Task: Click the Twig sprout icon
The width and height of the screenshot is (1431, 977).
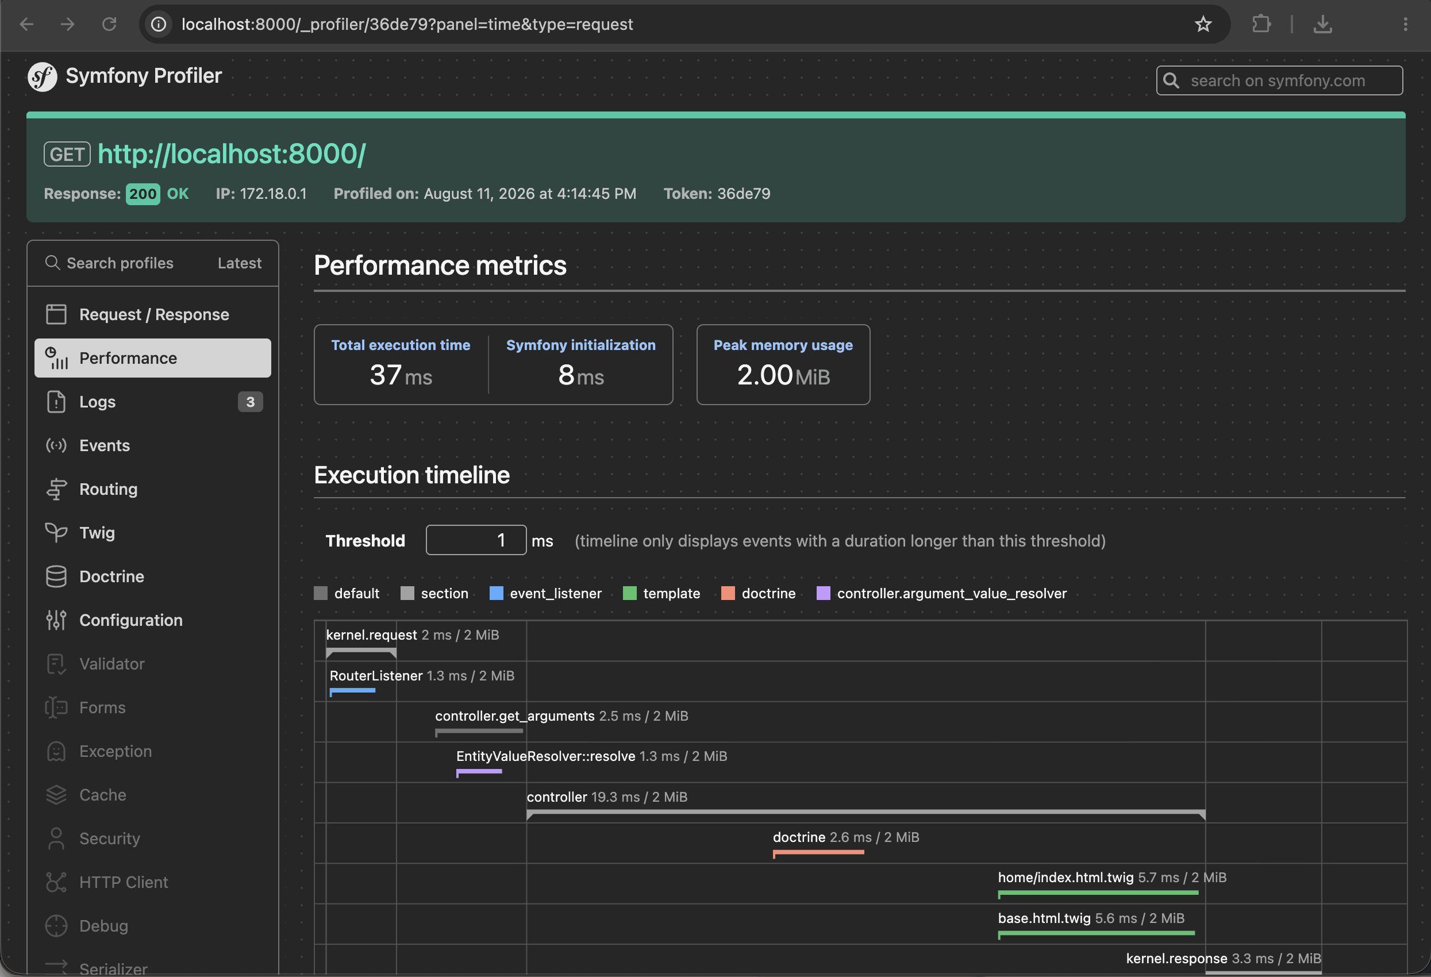Action: click(56, 533)
